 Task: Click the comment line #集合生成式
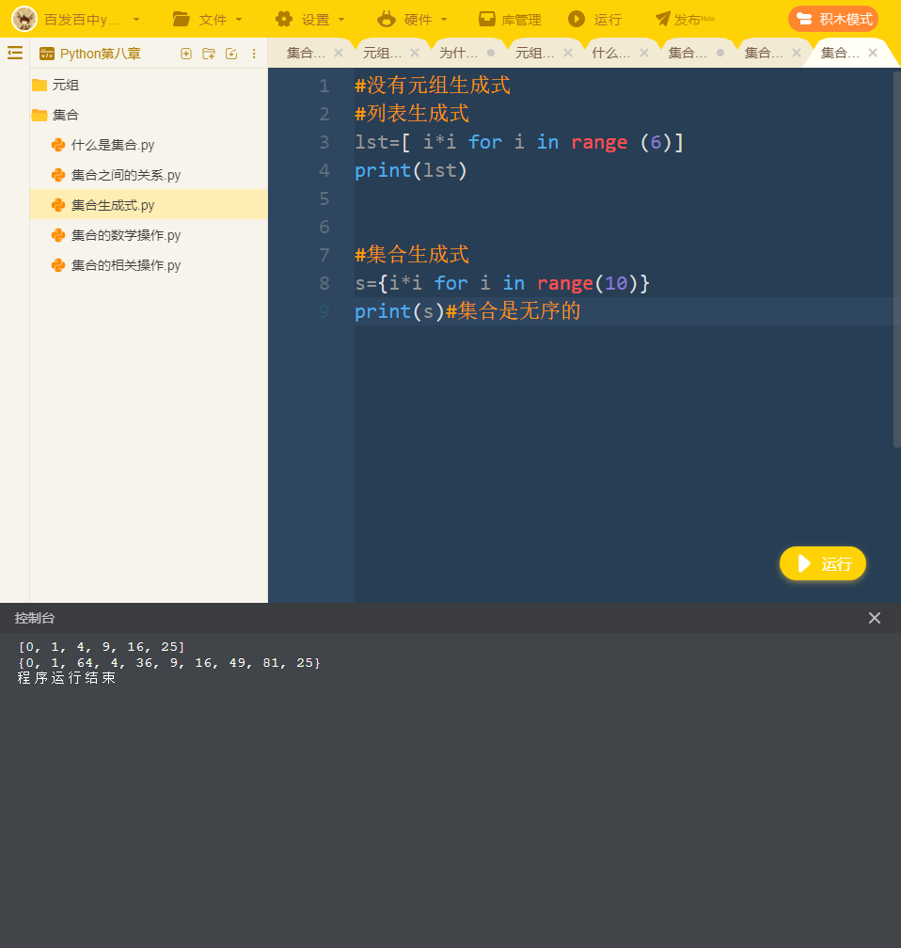412,255
